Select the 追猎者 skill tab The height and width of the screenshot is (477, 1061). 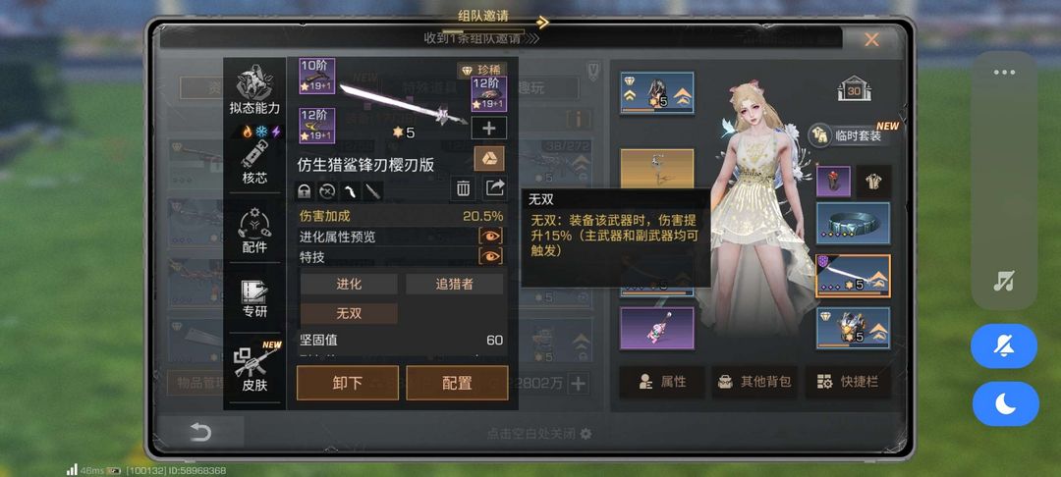click(454, 285)
